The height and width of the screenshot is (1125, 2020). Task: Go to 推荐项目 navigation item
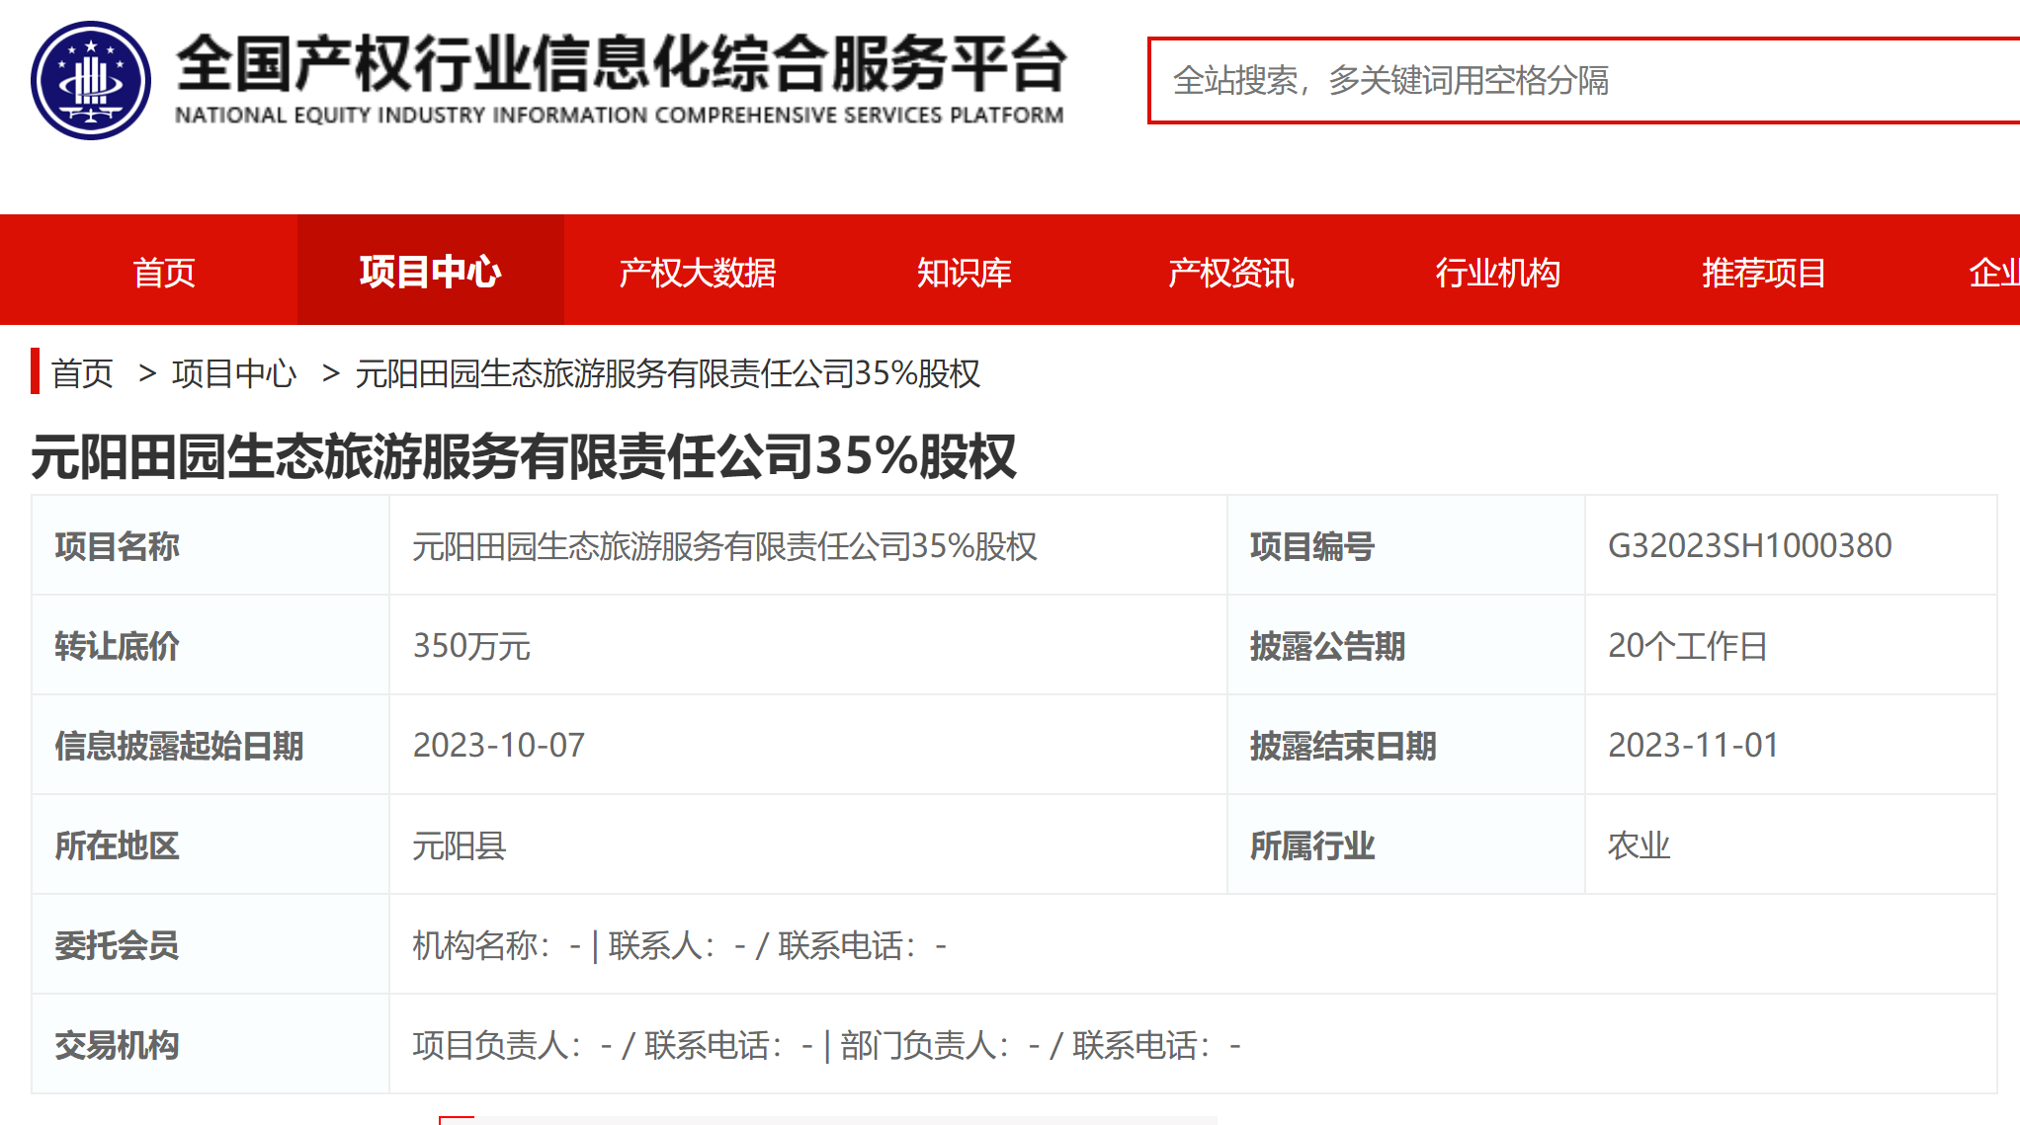pos(1763,272)
